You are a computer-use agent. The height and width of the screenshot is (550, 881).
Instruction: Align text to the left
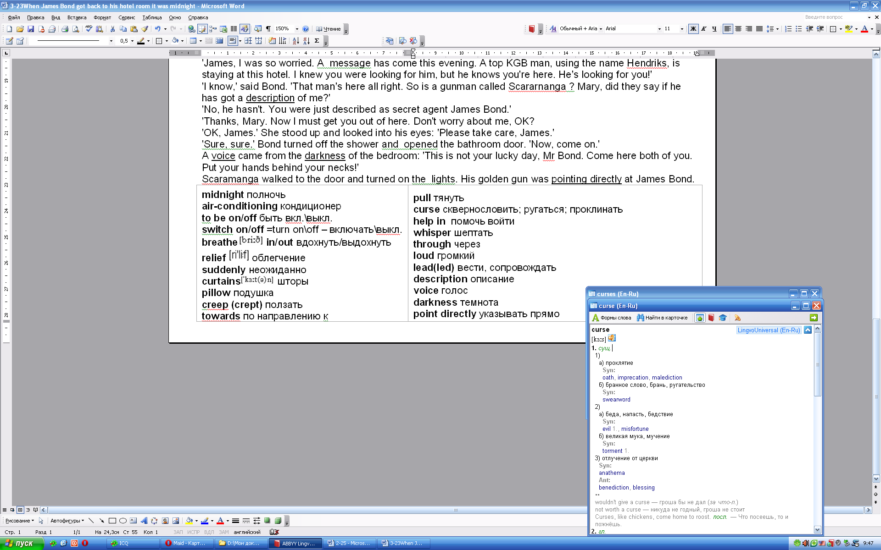728,29
